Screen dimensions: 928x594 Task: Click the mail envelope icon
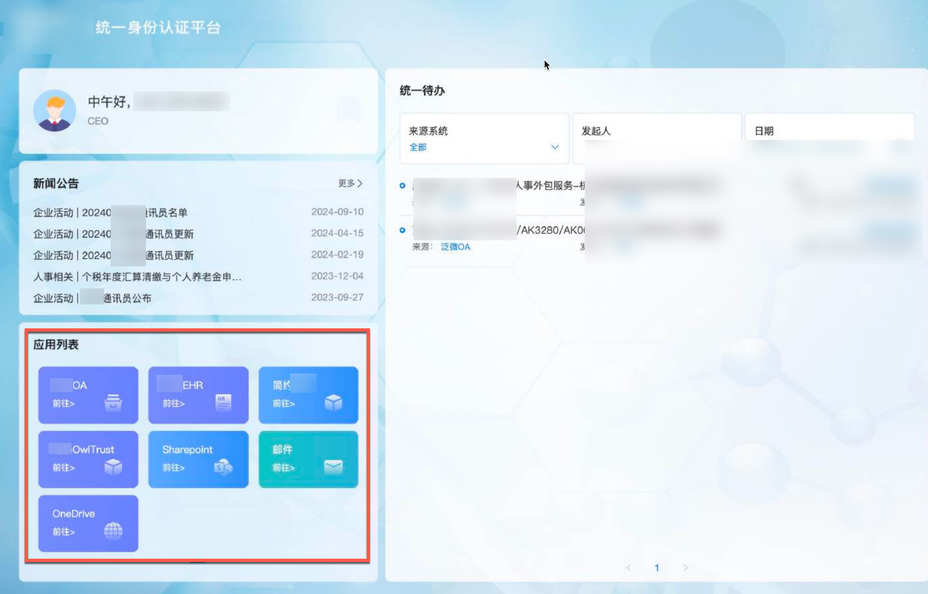pyautogui.click(x=333, y=467)
